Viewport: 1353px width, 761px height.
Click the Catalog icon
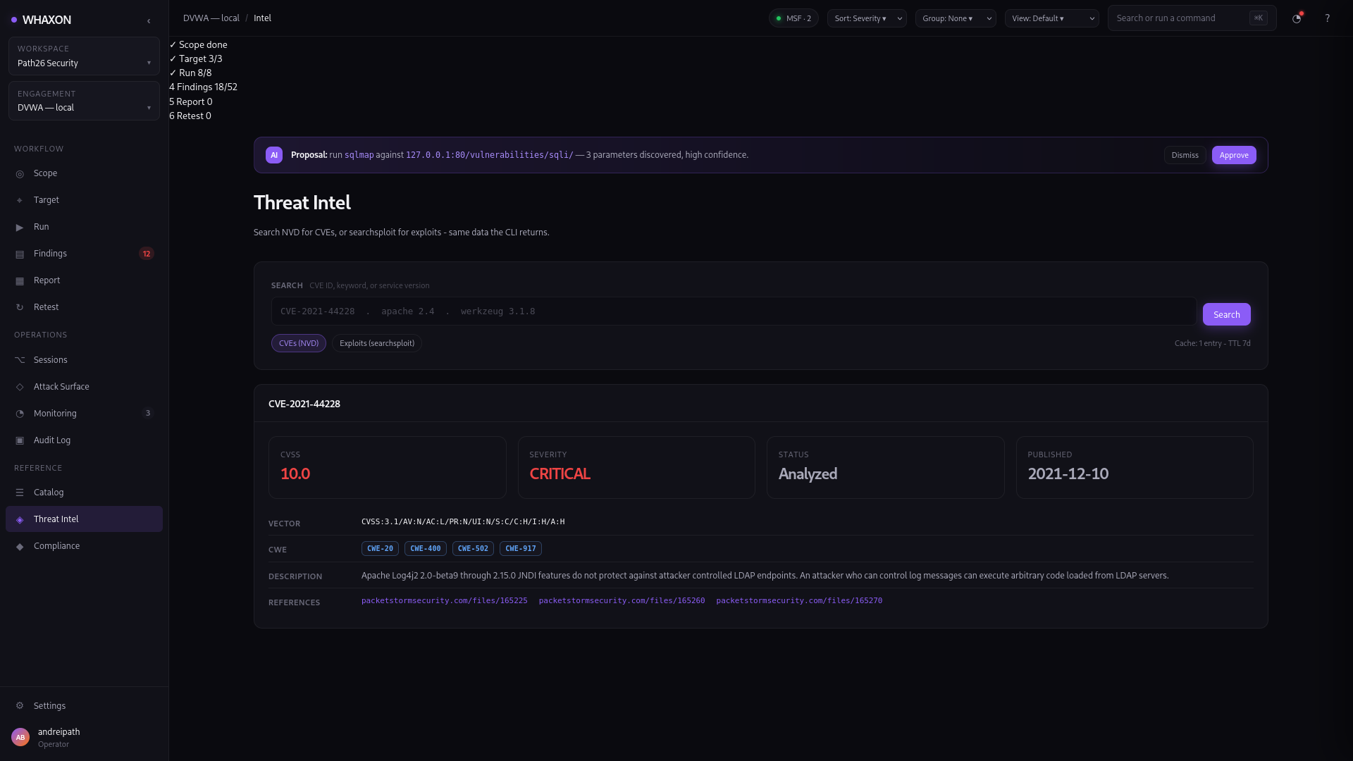[20, 493]
